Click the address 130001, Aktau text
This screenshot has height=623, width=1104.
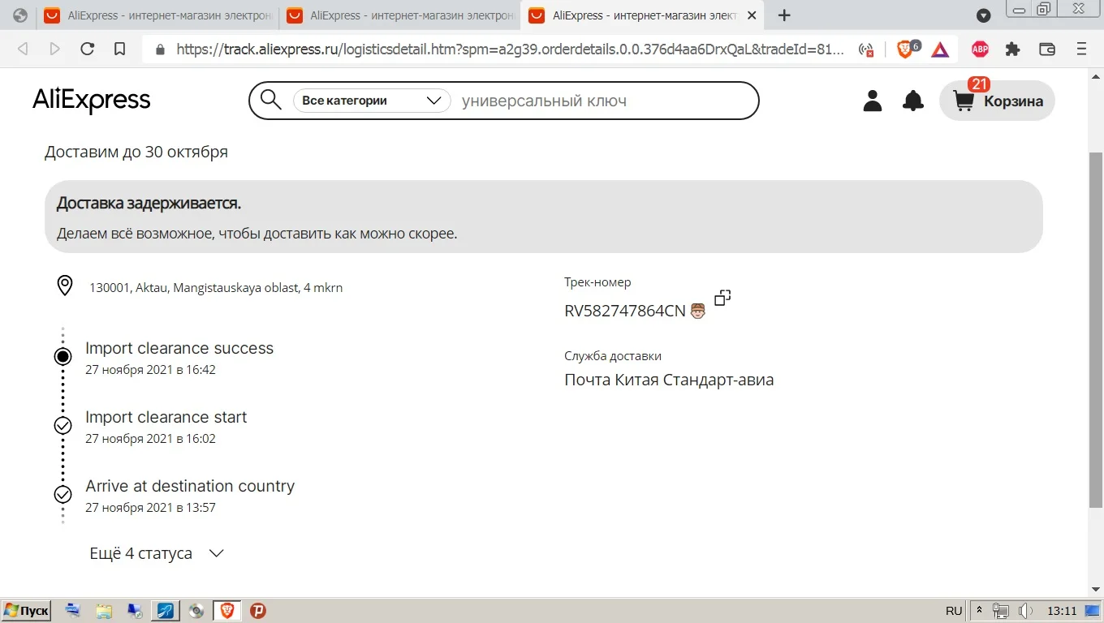click(x=216, y=287)
